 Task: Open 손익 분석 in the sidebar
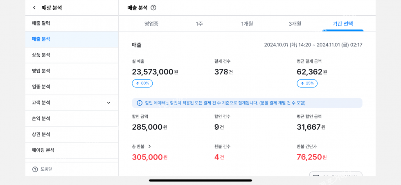(x=41, y=118)
